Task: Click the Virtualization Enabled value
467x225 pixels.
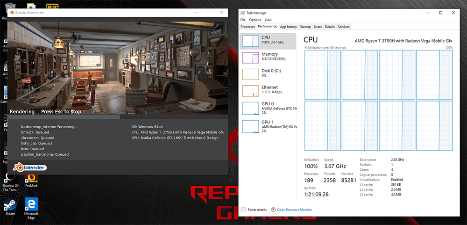Action: coord(396,180)
